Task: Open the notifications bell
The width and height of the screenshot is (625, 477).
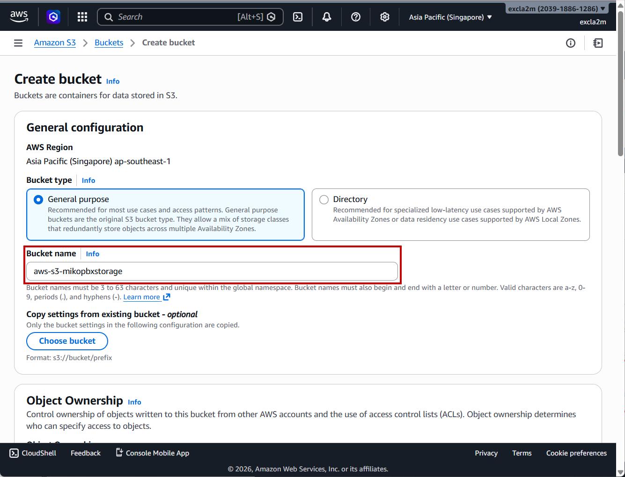Action: click(327, 17)
